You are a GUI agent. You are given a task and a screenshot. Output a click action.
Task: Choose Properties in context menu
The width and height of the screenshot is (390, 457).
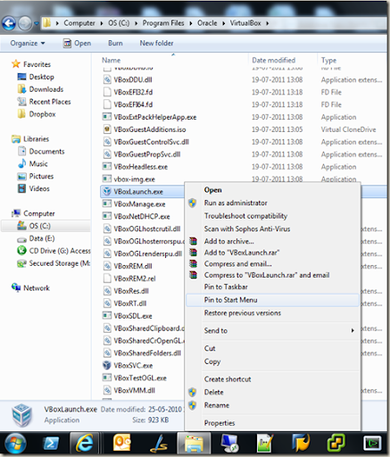point(220,423)
